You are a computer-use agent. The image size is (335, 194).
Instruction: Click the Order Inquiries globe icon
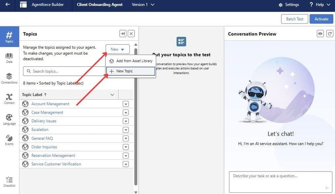pyautogui.click(x=26, y=147)
